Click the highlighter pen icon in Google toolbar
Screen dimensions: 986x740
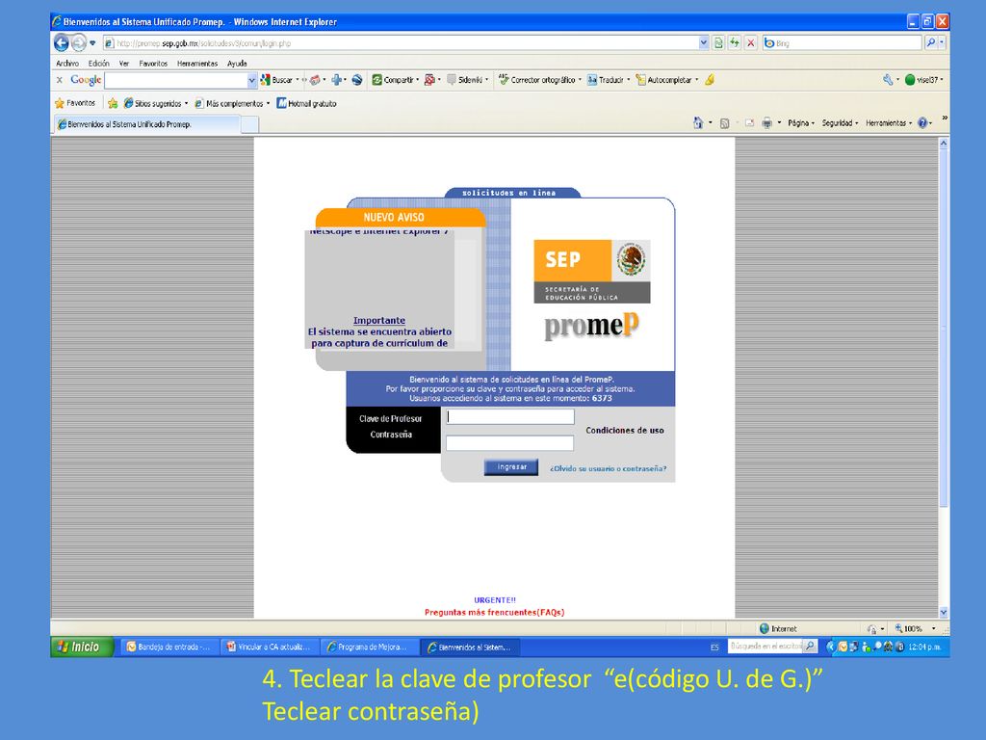pos(710,80)
